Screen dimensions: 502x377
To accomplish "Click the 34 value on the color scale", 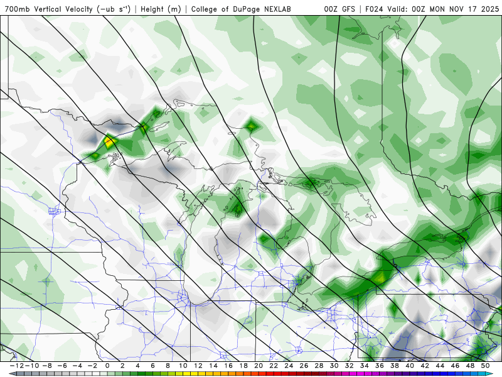I will point(365,366).
